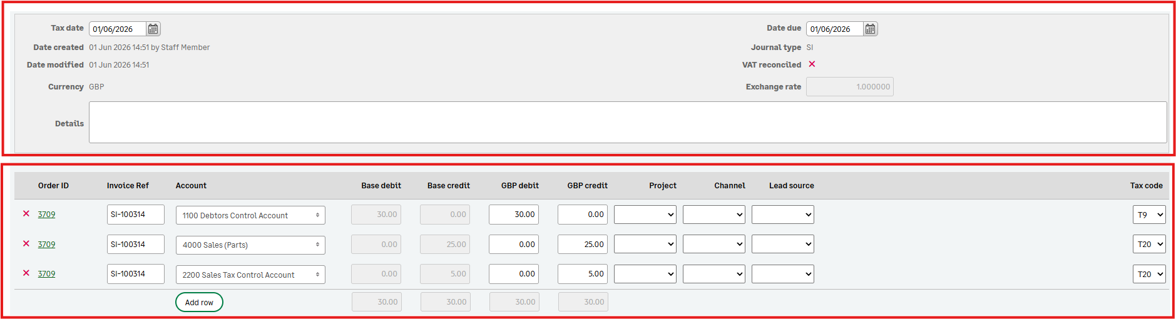This screenshot has height=319, width=1176.
Task: Open account dropdown showing 1100 Debtors Control Account
Action: coord(250,215)
